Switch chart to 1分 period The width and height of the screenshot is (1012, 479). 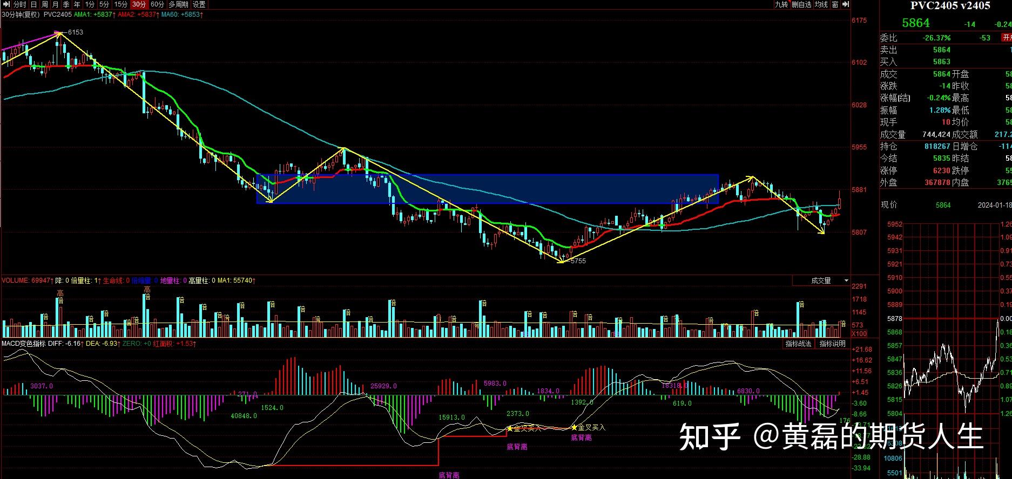pos(90,4)
